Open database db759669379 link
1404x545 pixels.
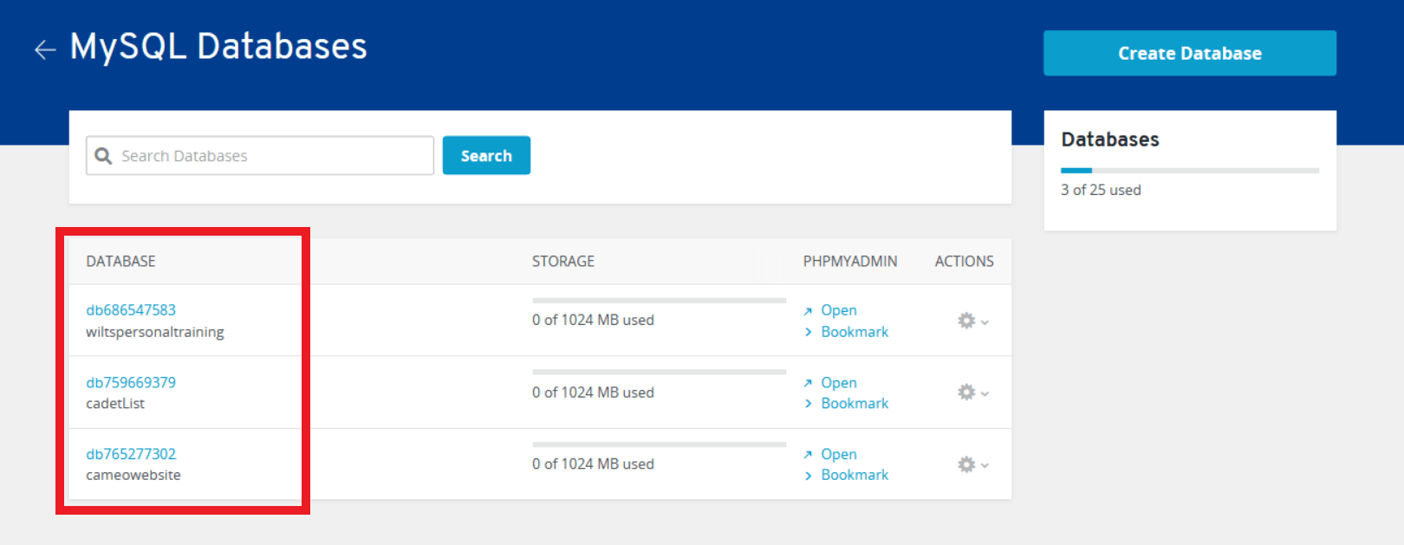[131, 382]
